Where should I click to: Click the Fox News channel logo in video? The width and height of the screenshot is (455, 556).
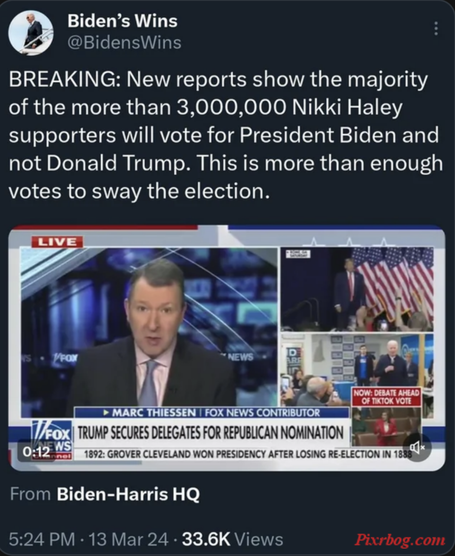(x=52, y=440)
